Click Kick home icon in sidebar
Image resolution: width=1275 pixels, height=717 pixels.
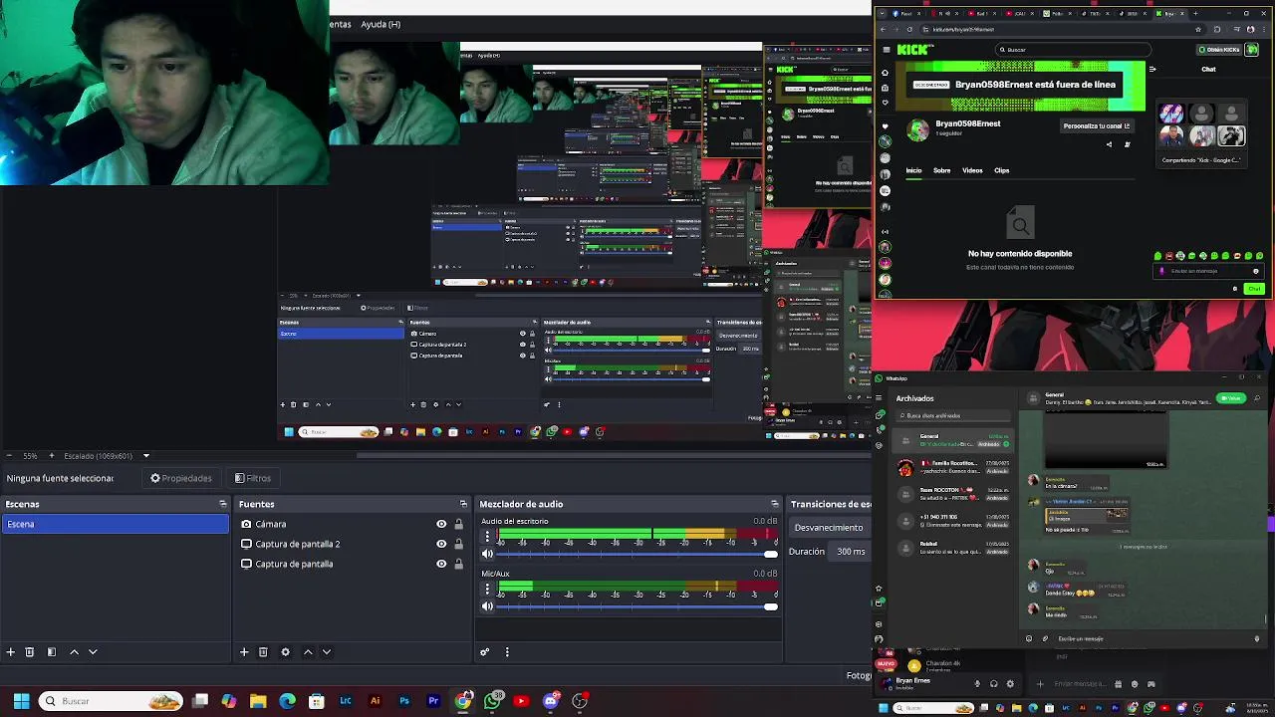tap(885, 73)
